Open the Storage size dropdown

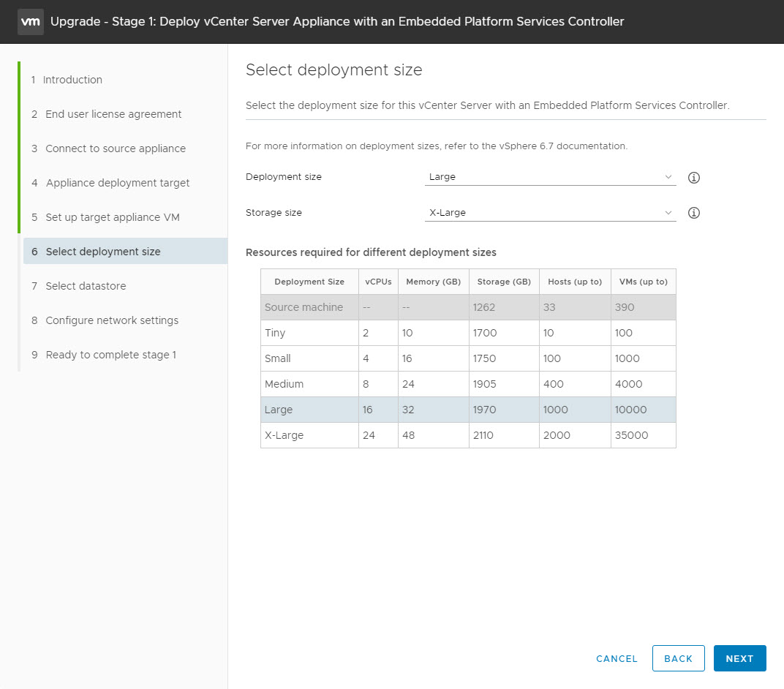[550, 213]
